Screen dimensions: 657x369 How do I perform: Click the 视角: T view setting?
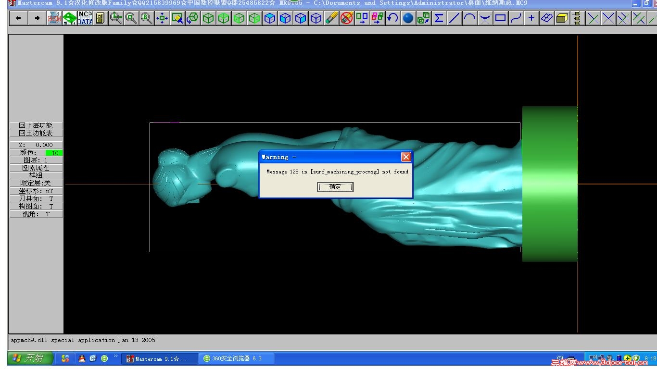click(x=36, y=214)
